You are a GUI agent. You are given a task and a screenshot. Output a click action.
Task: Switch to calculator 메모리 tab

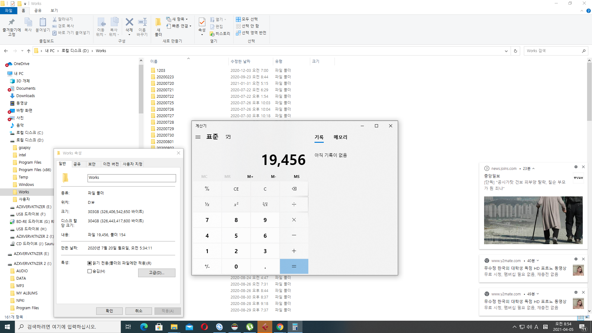[x=340, y=137]
